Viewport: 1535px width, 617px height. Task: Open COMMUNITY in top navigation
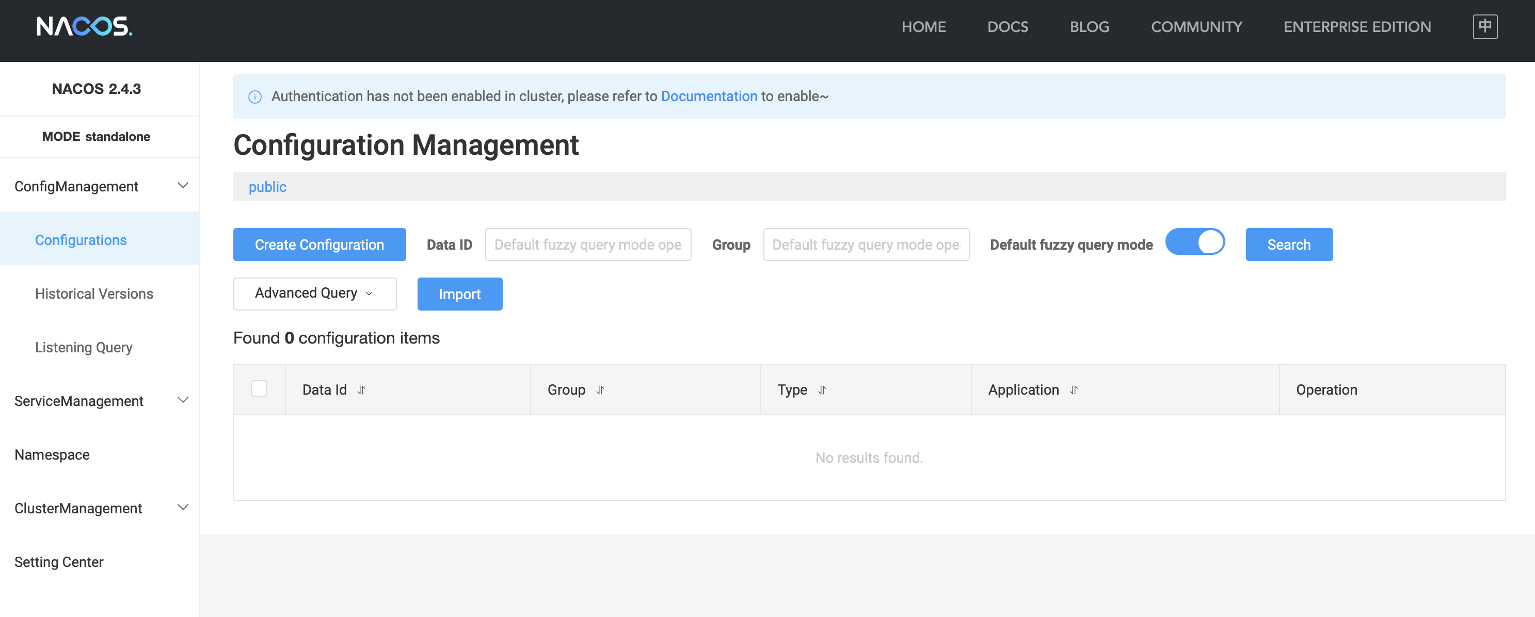point(1196,27)
